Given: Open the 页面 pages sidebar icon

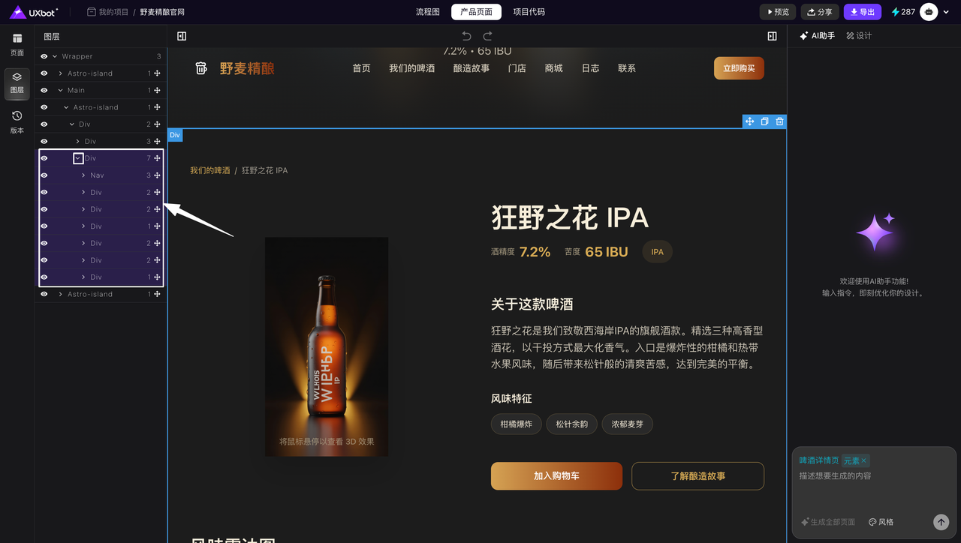Looking at the screenshot, I should pyautogui.click(x=17, y=44).
